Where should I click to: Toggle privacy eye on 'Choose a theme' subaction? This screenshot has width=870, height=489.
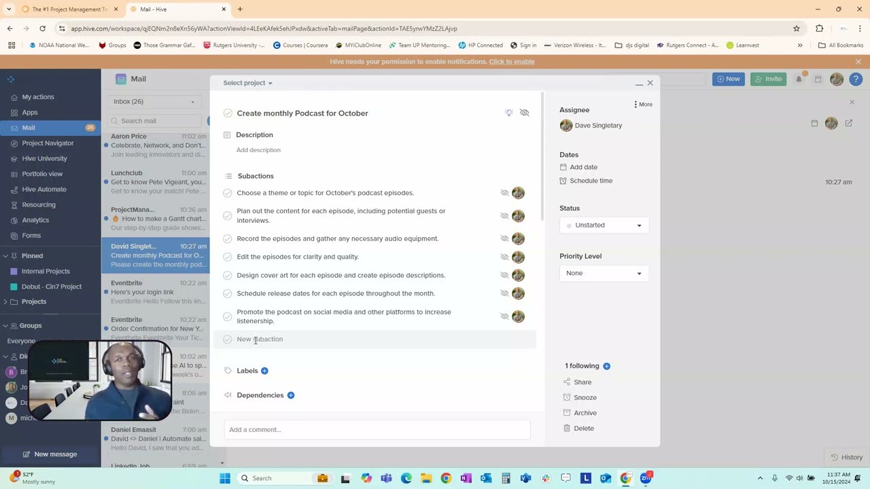pos(504,193)
